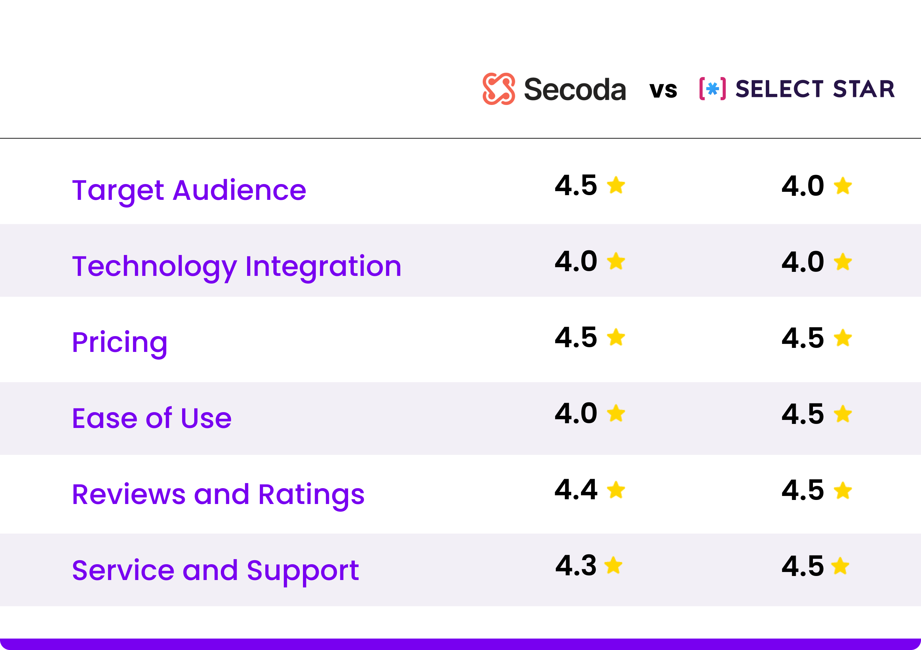The height and width of the screenshot is (650, 921).
Task: Click Secoda's Target Audience star icon
Action: [616, 186]
